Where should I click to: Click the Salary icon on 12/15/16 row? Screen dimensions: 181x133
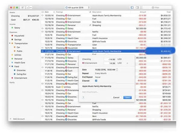[x=66, y=28]
